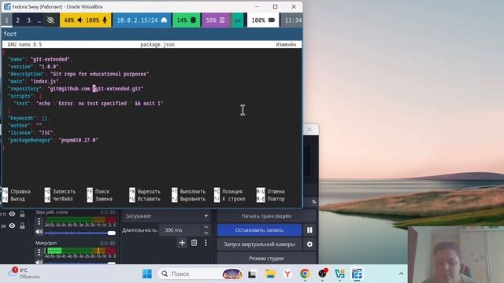Increase transition duration with up stepper
This screenshot has width=504, height=283.
point(206,227)
